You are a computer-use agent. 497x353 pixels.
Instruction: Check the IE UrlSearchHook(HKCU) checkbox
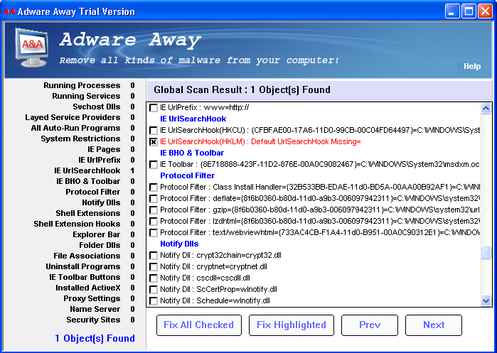point(154,131)
